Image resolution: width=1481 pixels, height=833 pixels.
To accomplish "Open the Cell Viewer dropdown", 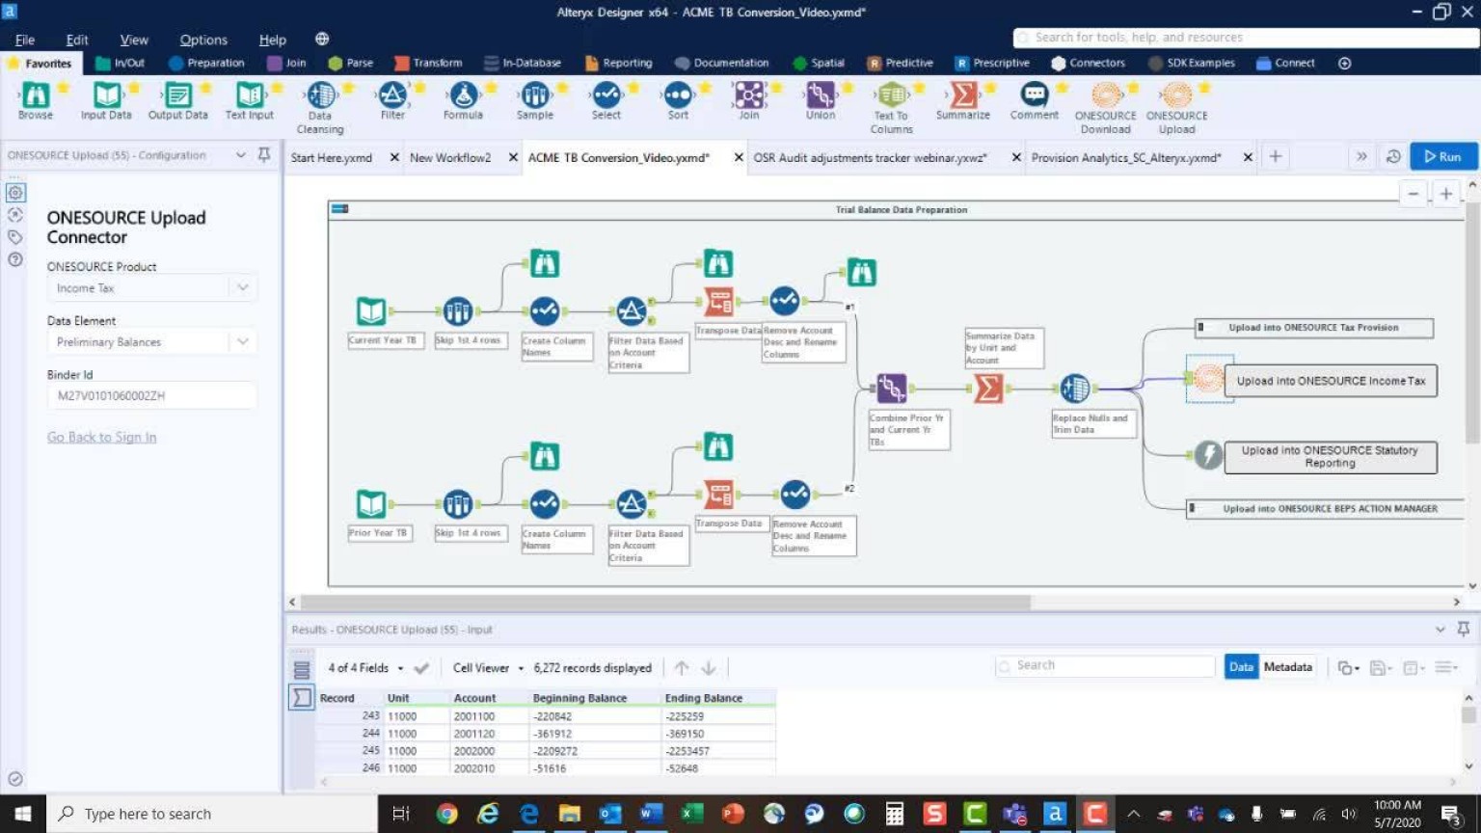I will (488, 668).
